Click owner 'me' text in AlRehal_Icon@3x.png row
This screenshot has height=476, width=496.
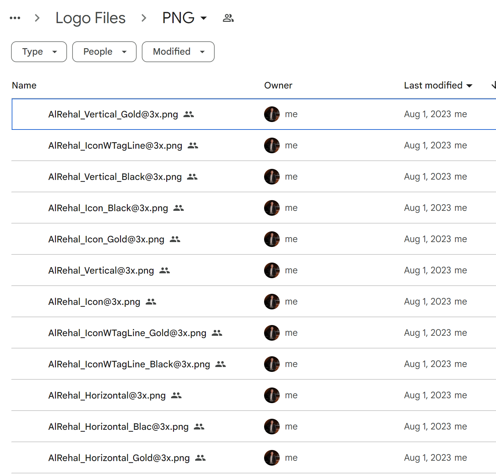point(291,302)
